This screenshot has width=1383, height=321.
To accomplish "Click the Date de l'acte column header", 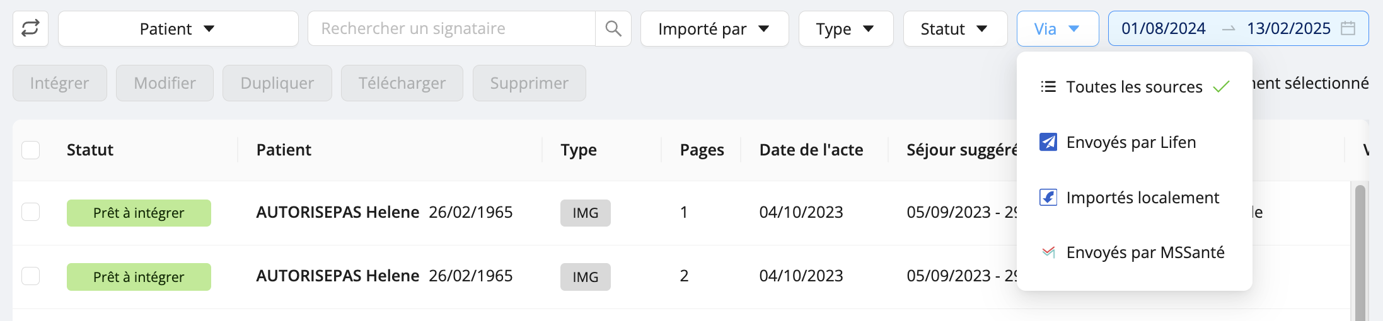I will (811, 150).
